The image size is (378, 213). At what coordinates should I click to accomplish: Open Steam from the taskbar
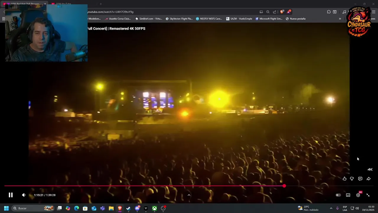(128, 208)
